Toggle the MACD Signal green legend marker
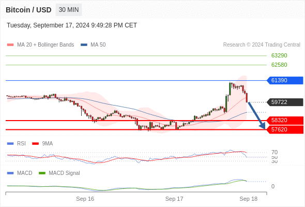Viewport: 305px width, 207px height. click(42, 173)
